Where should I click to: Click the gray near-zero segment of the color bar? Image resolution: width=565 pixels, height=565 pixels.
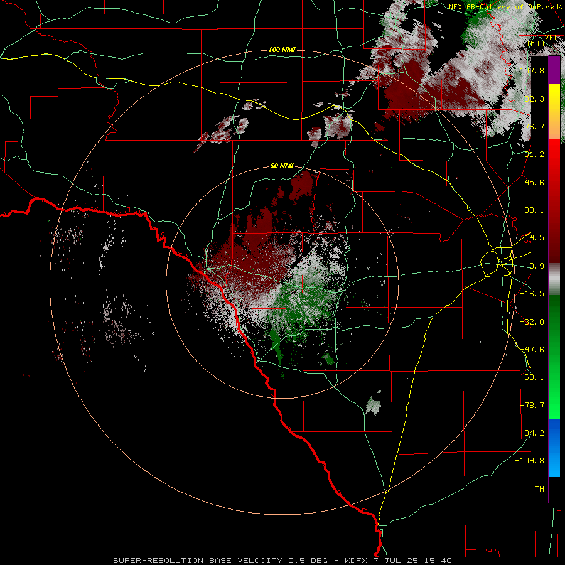(554, 279)
